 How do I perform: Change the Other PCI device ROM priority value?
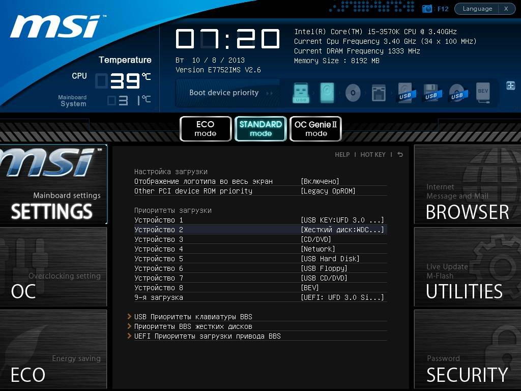[x=328, y=191]
